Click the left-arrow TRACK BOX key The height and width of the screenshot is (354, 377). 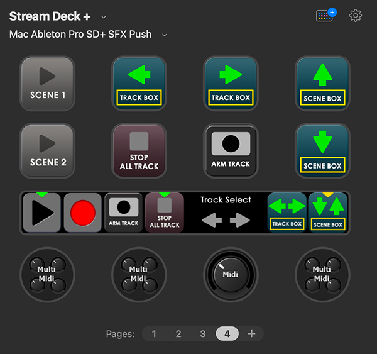(x=139, y=84)
